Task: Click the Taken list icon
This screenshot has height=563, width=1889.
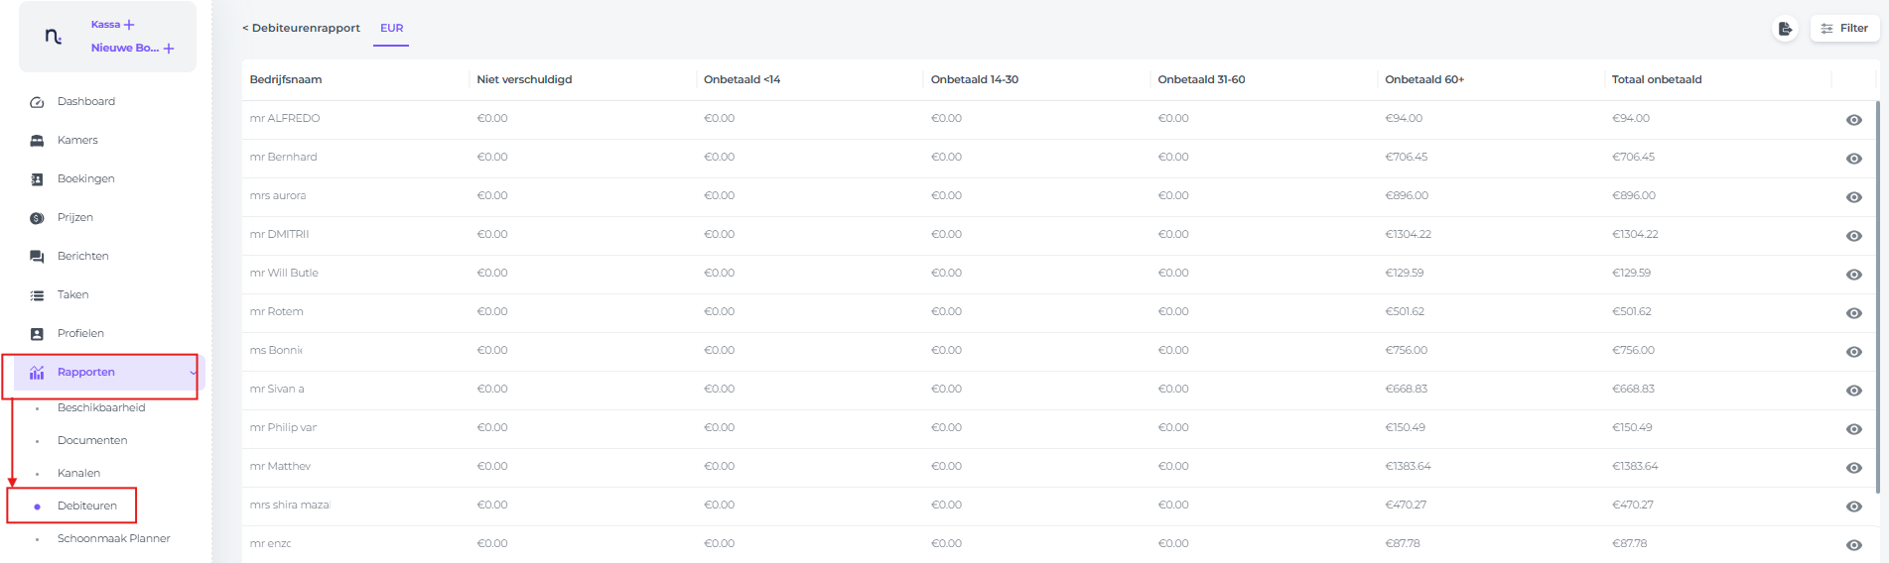Action: point(37,295)
